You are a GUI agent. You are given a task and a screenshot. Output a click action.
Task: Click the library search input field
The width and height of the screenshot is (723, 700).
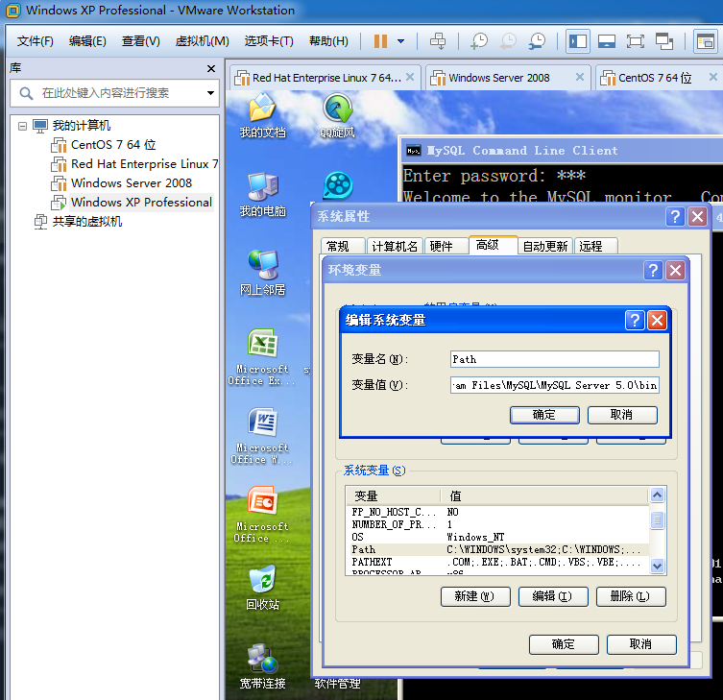(115, 93)
